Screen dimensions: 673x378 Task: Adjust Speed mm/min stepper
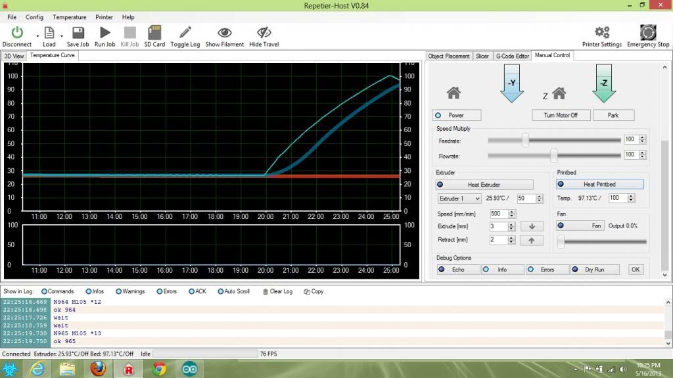[511, 214]
